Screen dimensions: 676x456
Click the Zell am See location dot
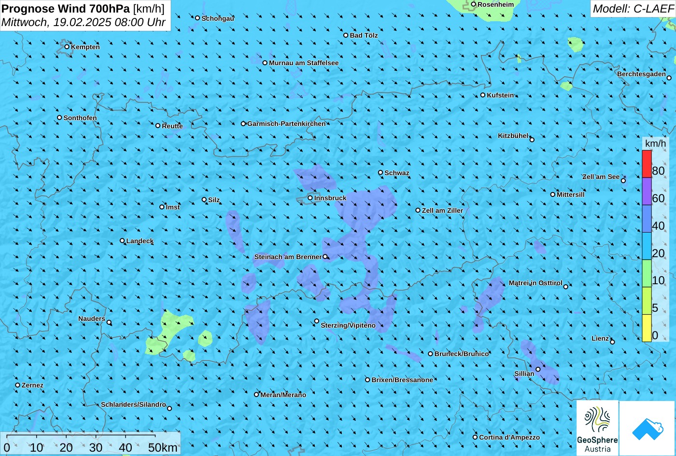pos(623,180)
